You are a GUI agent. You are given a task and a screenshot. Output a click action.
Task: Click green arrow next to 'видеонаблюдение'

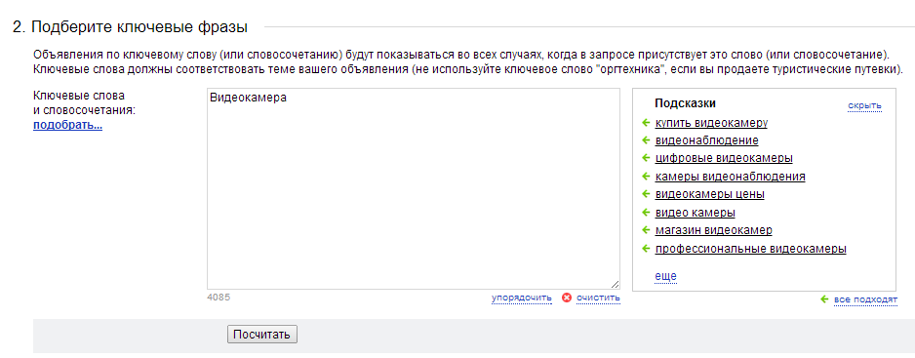click(x=646, y=140)
